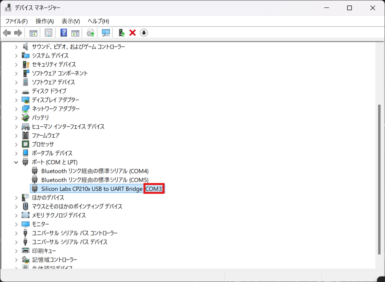This screenshot has height=282, width=385.
Task: Select Bluetooth リンク経由の標準シリアル (COM5)
Action: [x=95, y=180]
